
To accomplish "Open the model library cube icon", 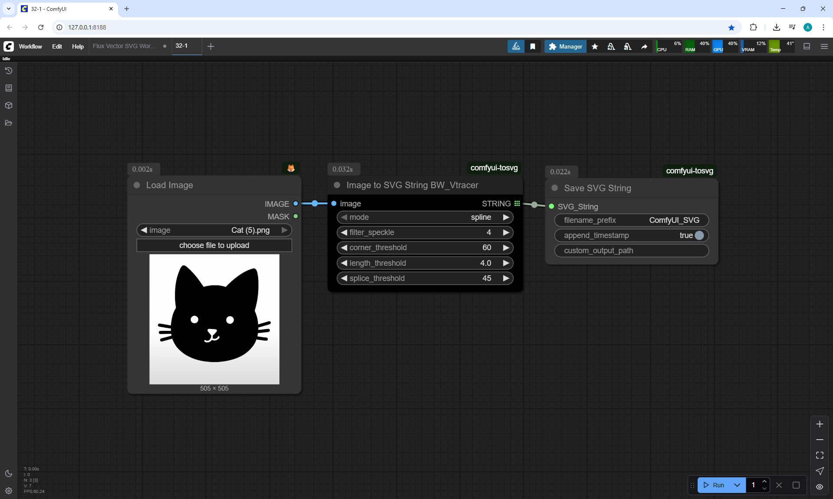I will point(9,105).
